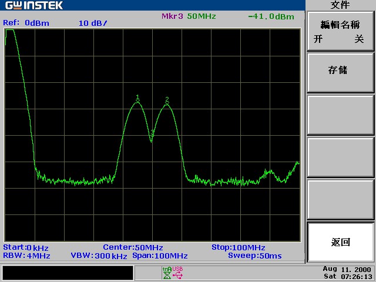Select marker 1 on the first peak
This screenshot has width=376, height=282.
tap(137, 99)
